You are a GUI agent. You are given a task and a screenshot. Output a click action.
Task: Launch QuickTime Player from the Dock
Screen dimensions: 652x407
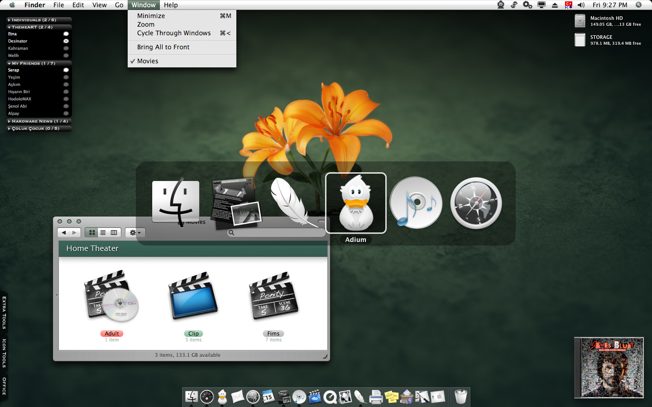[330, 397]
